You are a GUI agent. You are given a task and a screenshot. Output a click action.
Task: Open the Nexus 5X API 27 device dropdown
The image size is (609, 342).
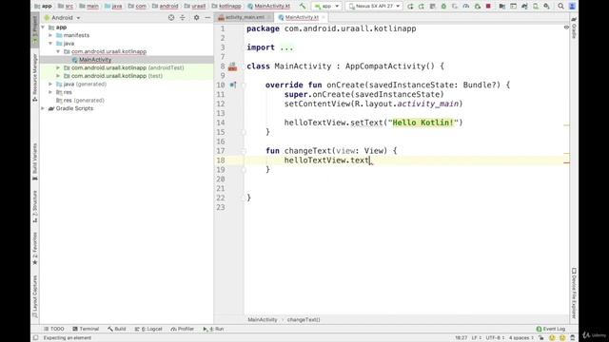[374, 7]
